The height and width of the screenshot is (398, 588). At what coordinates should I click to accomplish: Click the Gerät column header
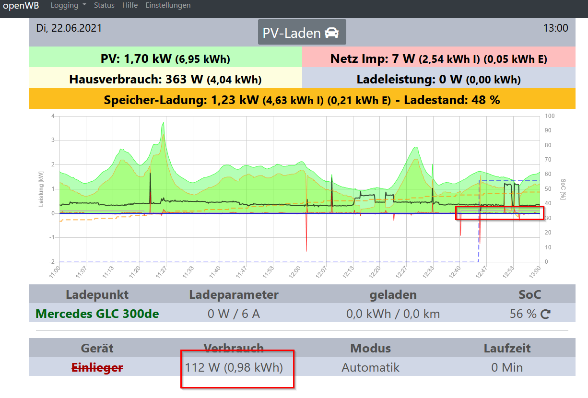pos(97,348)
